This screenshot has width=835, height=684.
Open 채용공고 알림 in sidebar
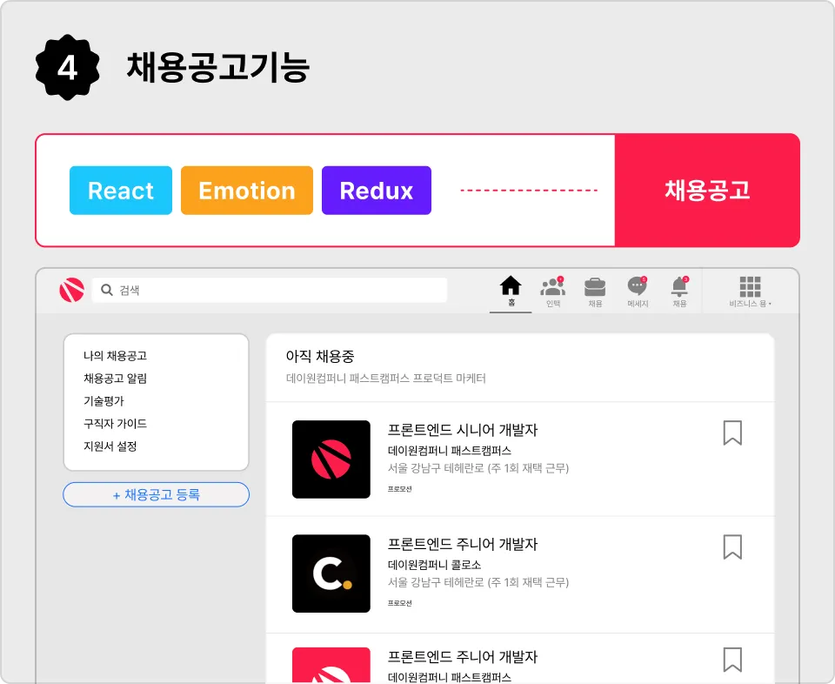point(115,379)
